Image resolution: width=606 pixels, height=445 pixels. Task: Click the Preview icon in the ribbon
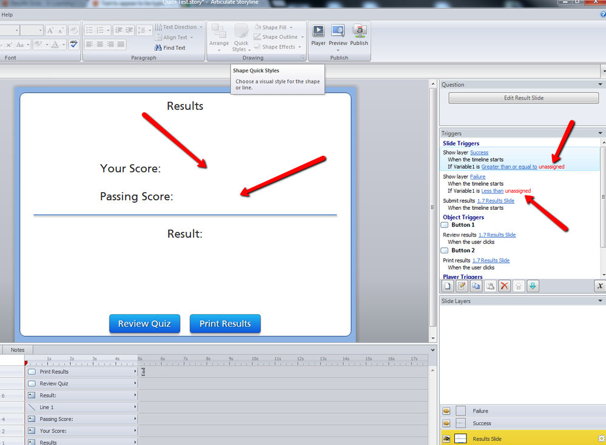(x=338, y=35)
